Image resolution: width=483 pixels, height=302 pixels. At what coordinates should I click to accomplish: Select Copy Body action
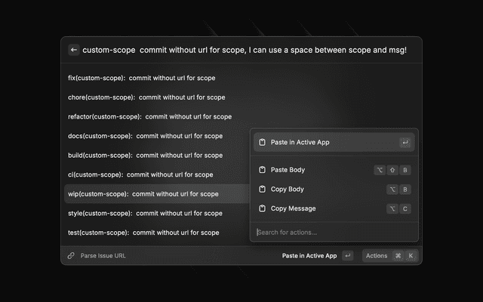click(x=287, y=189)
